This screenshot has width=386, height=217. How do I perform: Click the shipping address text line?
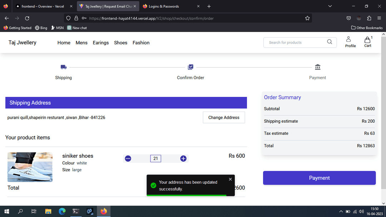tap(56, 118)
